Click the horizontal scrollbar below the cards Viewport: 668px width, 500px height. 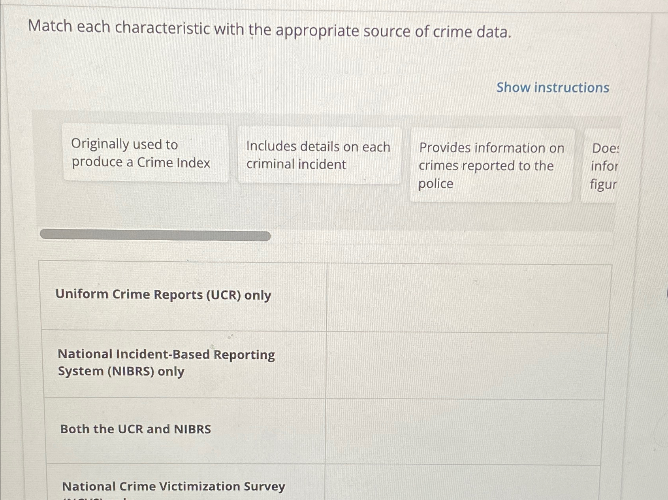point(155,235)
